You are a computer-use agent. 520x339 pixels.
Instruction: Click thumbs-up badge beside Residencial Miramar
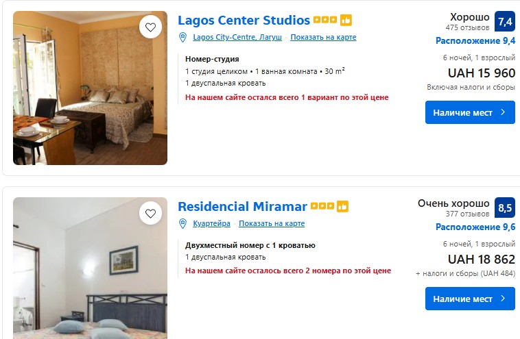click(342, 206)
